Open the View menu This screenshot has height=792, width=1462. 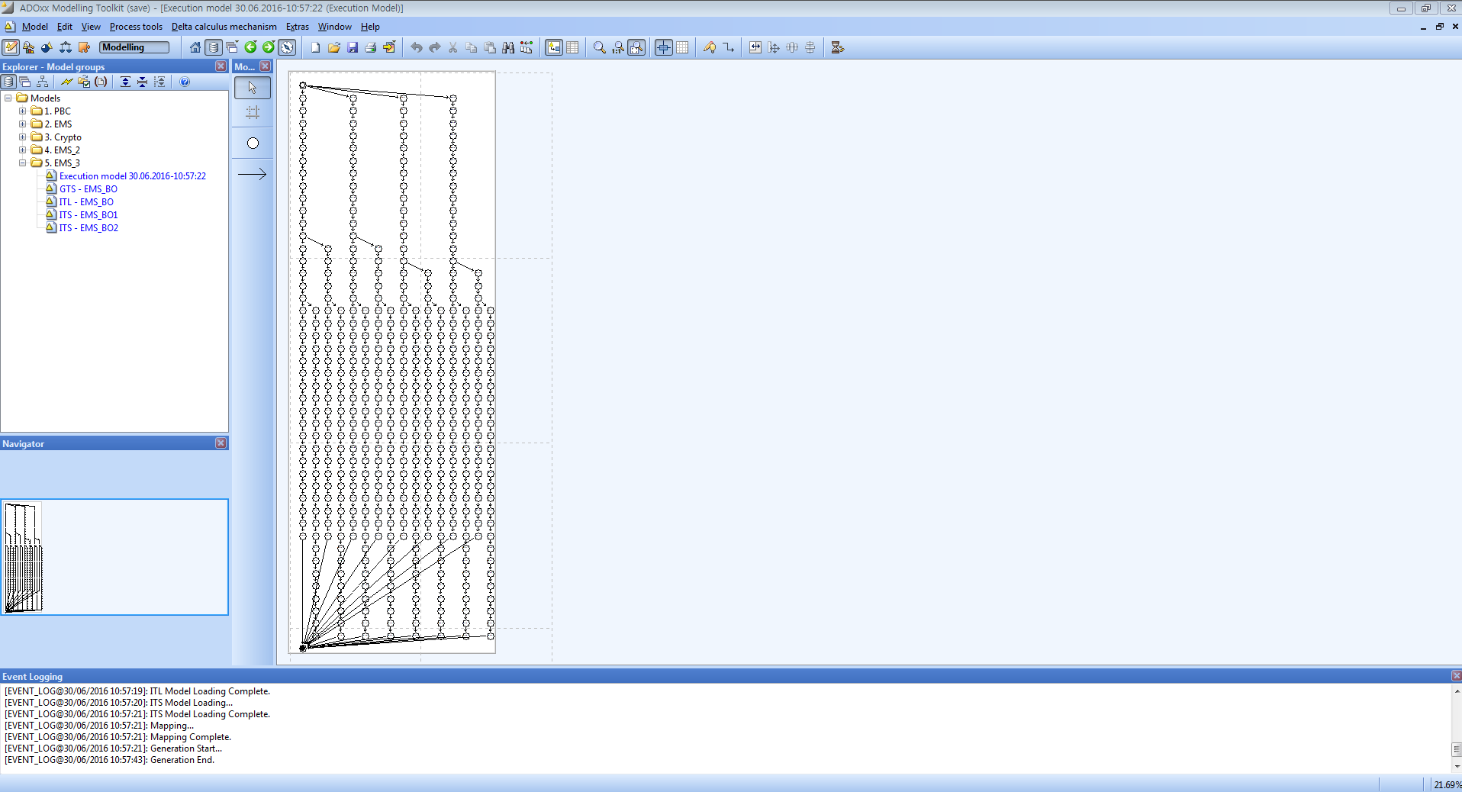(91, 27)
